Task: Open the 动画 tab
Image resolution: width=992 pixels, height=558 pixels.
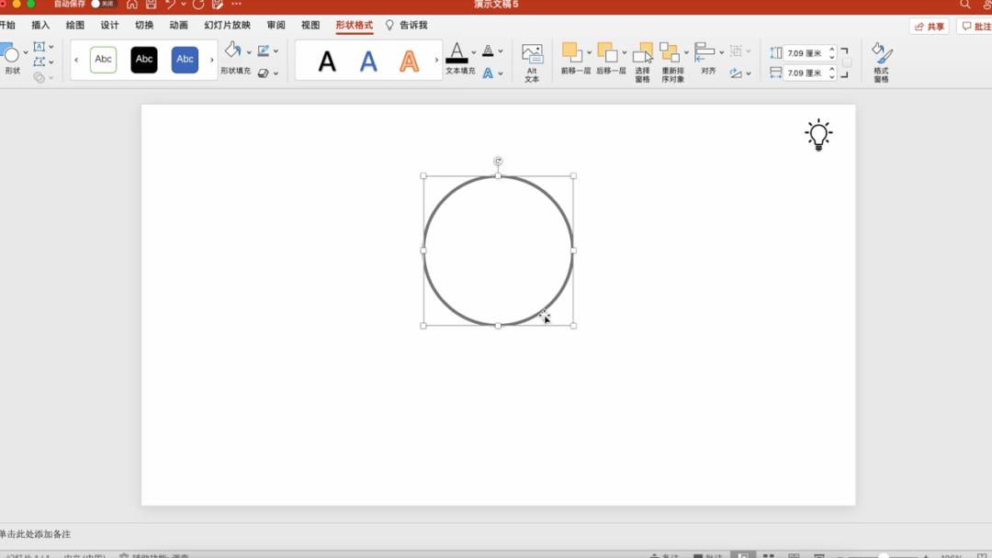Action: (178, 26)
